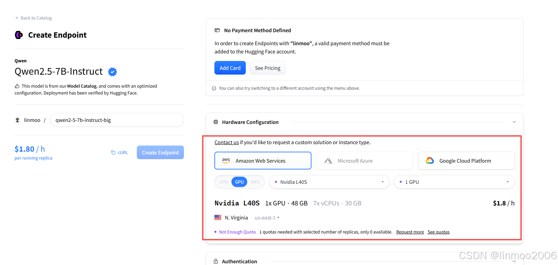
Task: Click the Hugging Face Endpoints logo icon
Action: pos(19,35)
